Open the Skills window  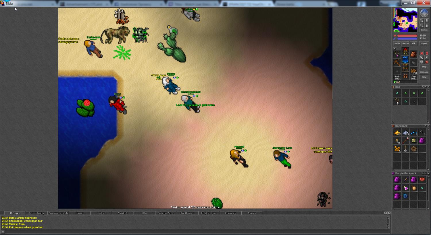[397, 43]
